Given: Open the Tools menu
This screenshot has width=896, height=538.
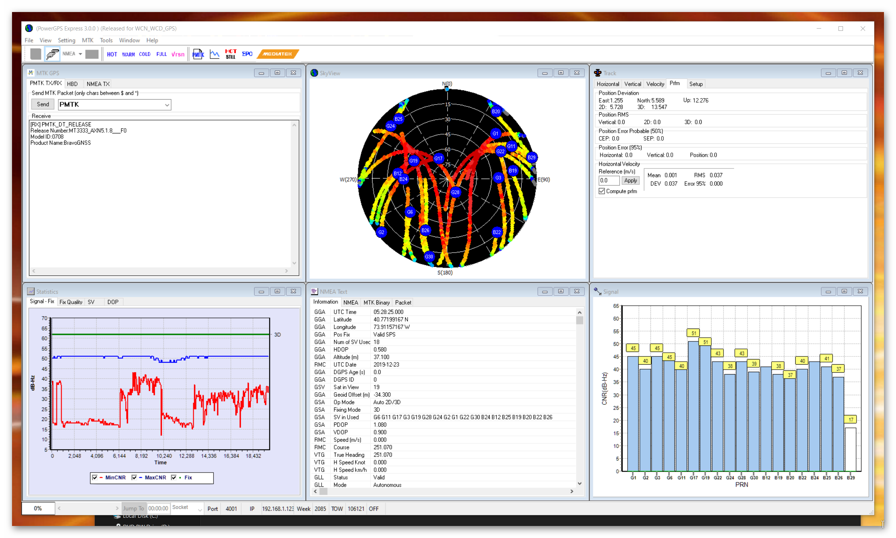Looking at the screenshot, I should point(106,40).
